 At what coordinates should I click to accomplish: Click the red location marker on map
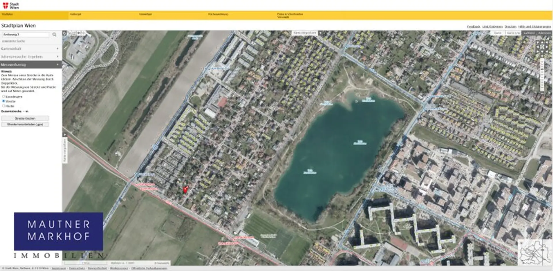185,190
